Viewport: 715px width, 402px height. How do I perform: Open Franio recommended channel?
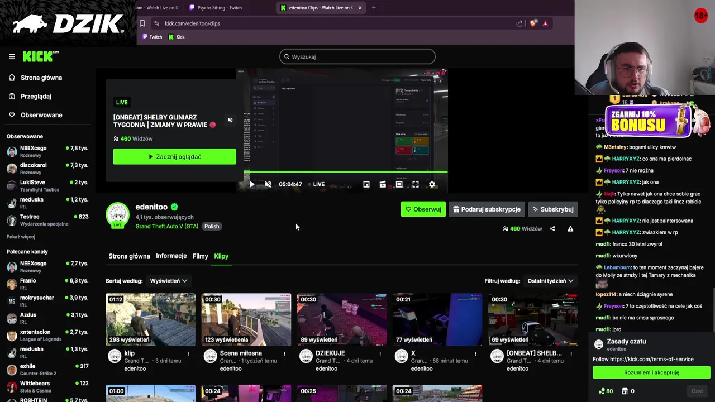[x=47, y=284]
